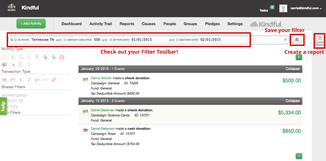Select the green hand with checkmark icon
Viewport: 326px width, 161px height.
pos(53,57)
